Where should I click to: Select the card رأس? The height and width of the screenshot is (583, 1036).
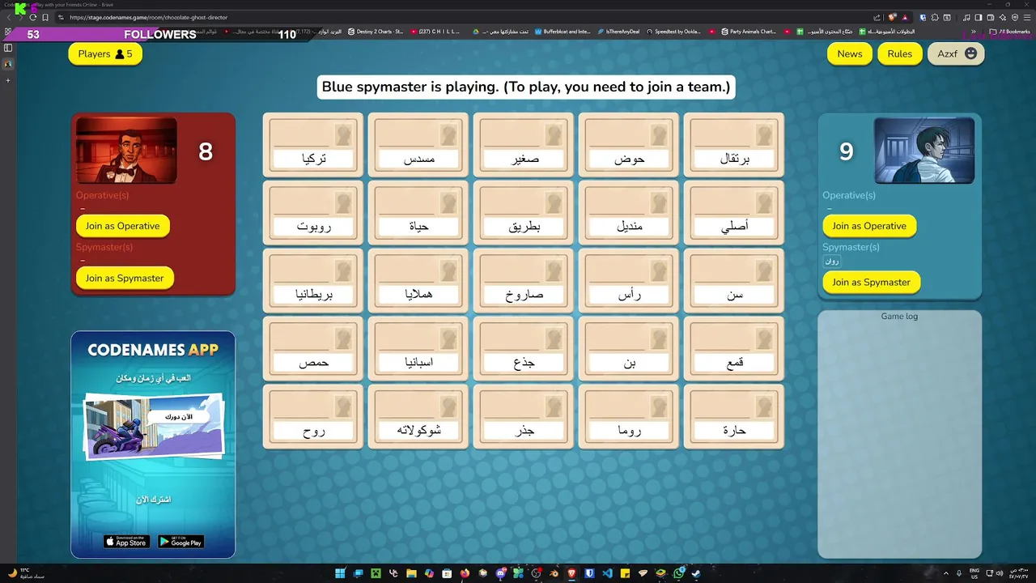(629, 281)
